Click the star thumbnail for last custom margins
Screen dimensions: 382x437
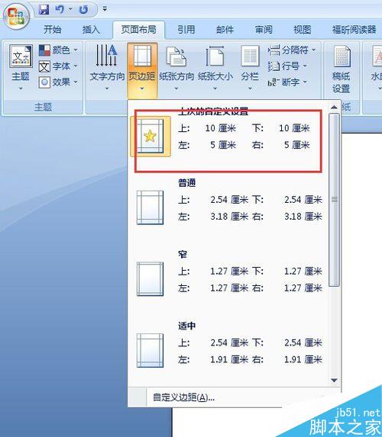tap(151, 137)
